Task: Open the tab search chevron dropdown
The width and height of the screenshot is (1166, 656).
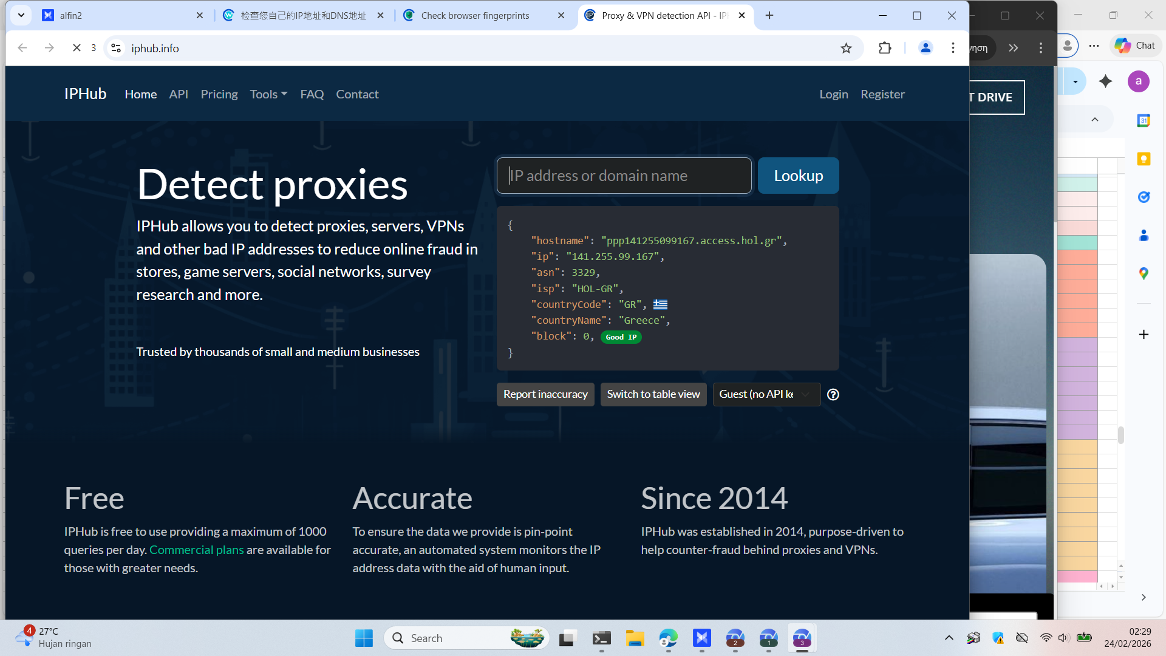Action: click(21, 16)
